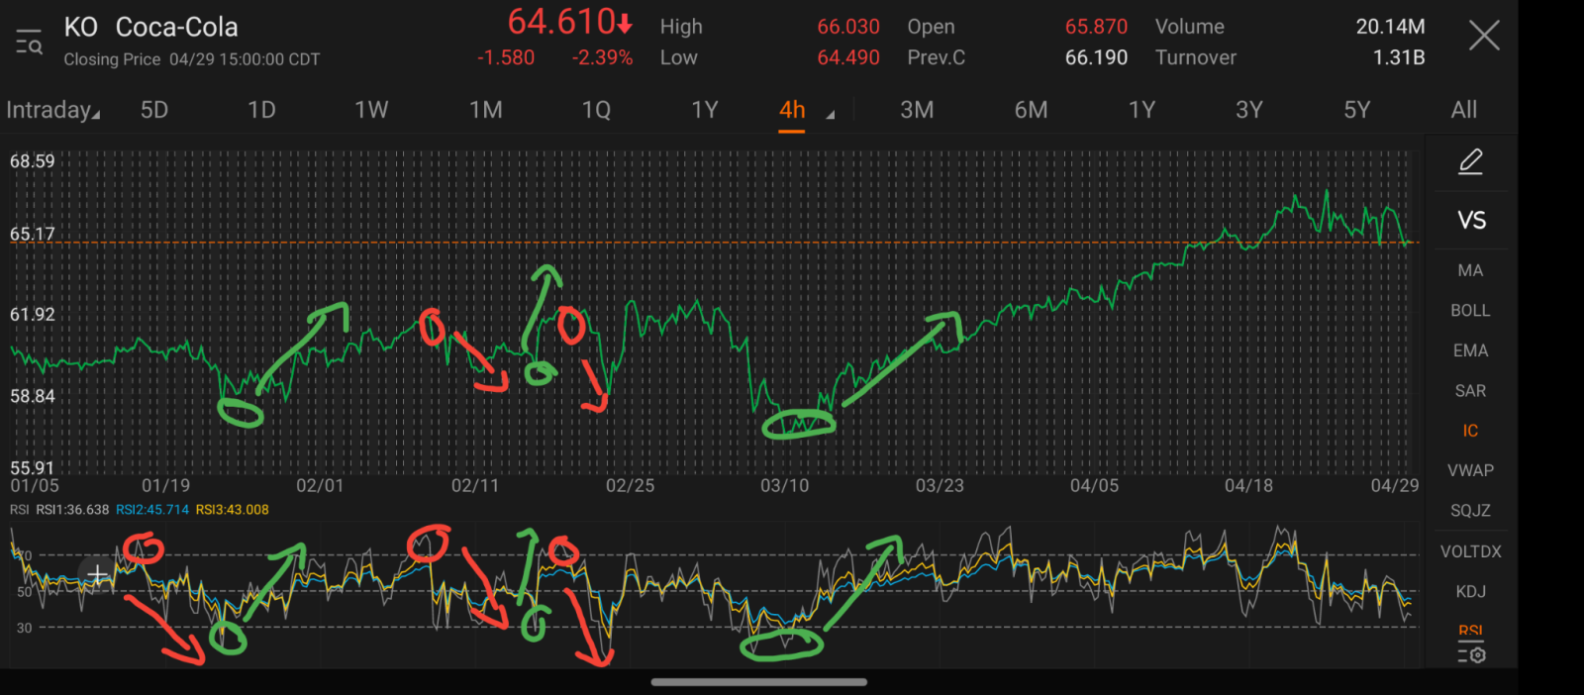Tap the Low value 64.490
The height and width of the screenshot is (695, 1584).
pyautogui.click(x=848, y=57)
